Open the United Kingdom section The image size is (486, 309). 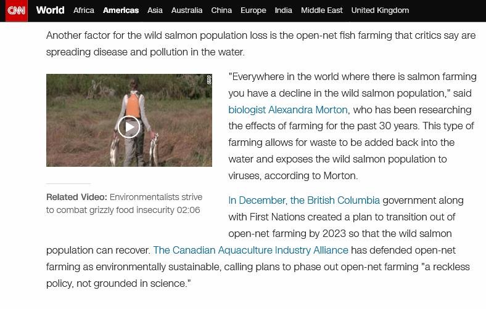380,10
